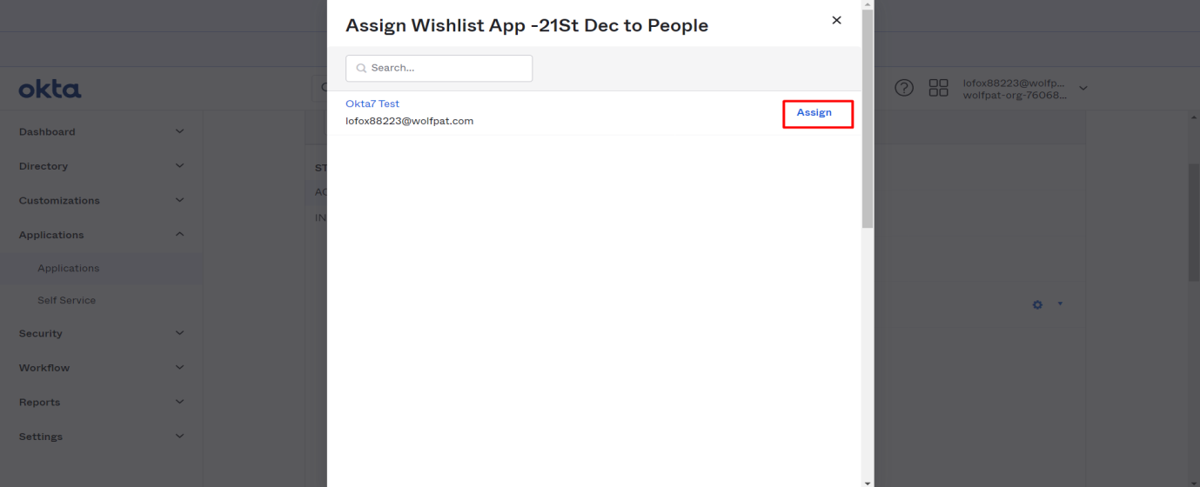Open the dropdown arrow beside the gear
1200x487 pixels.
(1060, 304)
